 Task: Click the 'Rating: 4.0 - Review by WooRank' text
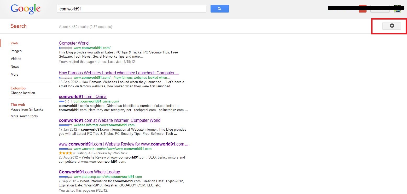tap(102, 153)
